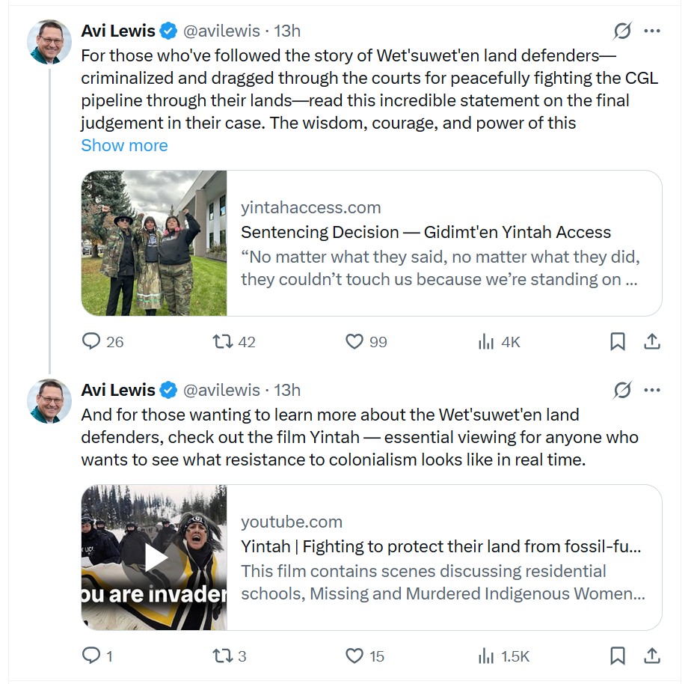Open the more options menu on first tweet
The width and height of the screenshot is (700, 684).
tap(652, 31)
